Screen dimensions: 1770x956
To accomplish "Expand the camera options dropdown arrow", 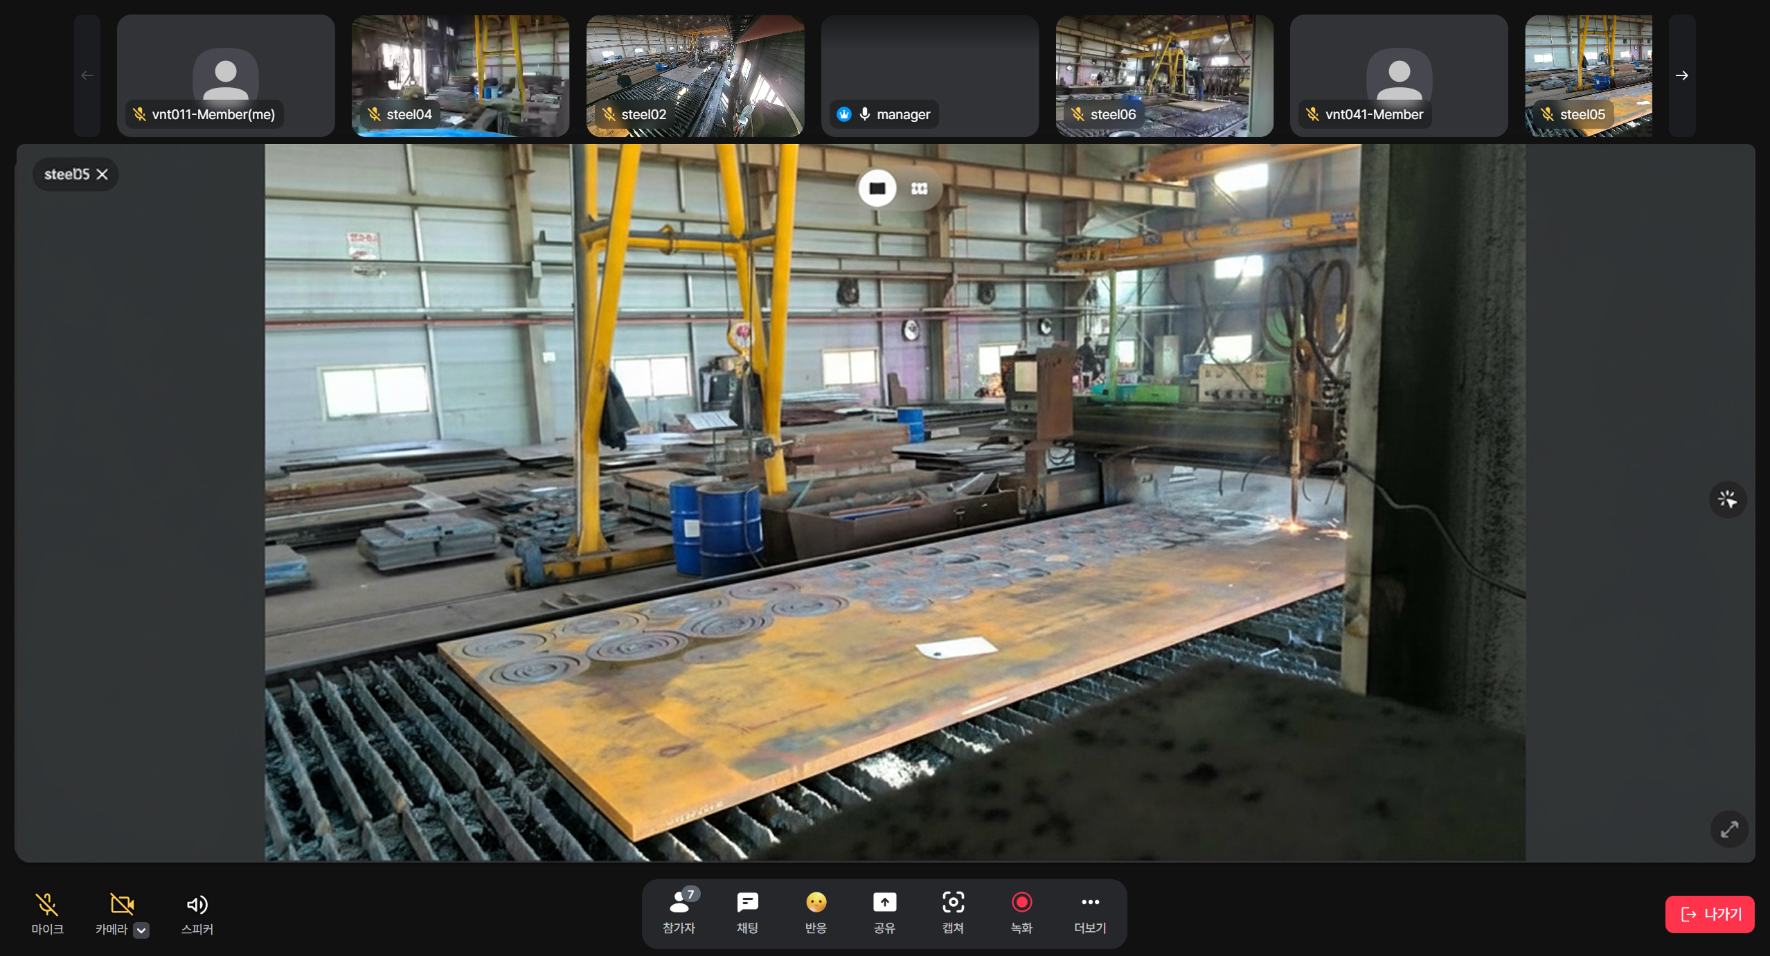I will 141,930.
